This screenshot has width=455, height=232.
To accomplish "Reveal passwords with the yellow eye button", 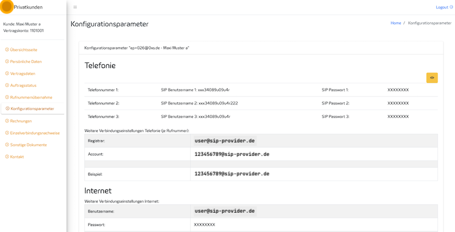I will [x=432, y=78].
